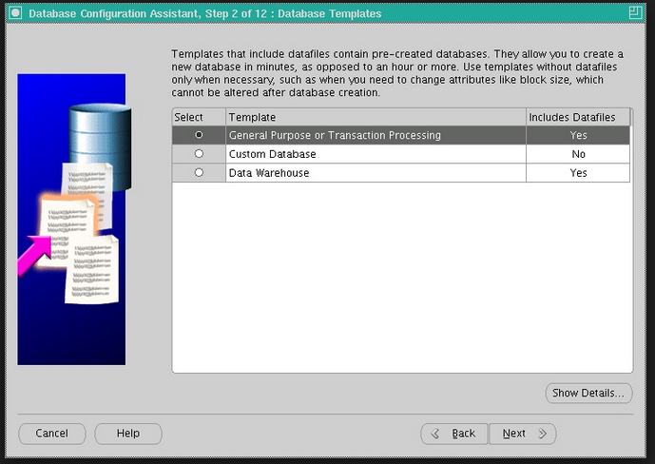Click the 'No' datafiles cell for Custom Database
This screenshot has height=464, width=655.
[x=578, y=154]
